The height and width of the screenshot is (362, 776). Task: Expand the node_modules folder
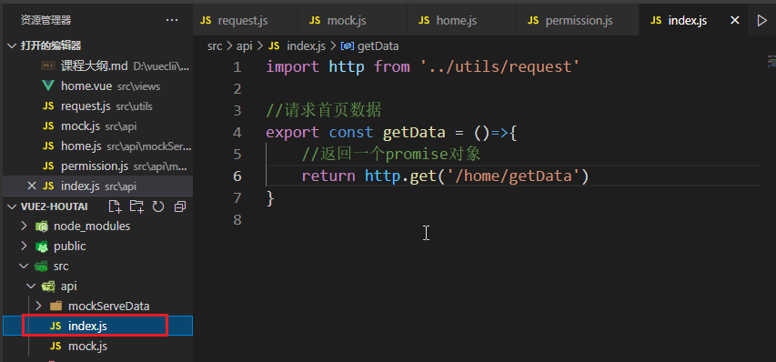tap(24, 226)
